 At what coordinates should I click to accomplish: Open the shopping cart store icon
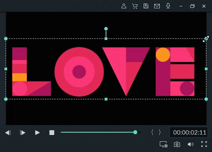tap(135, 6)
